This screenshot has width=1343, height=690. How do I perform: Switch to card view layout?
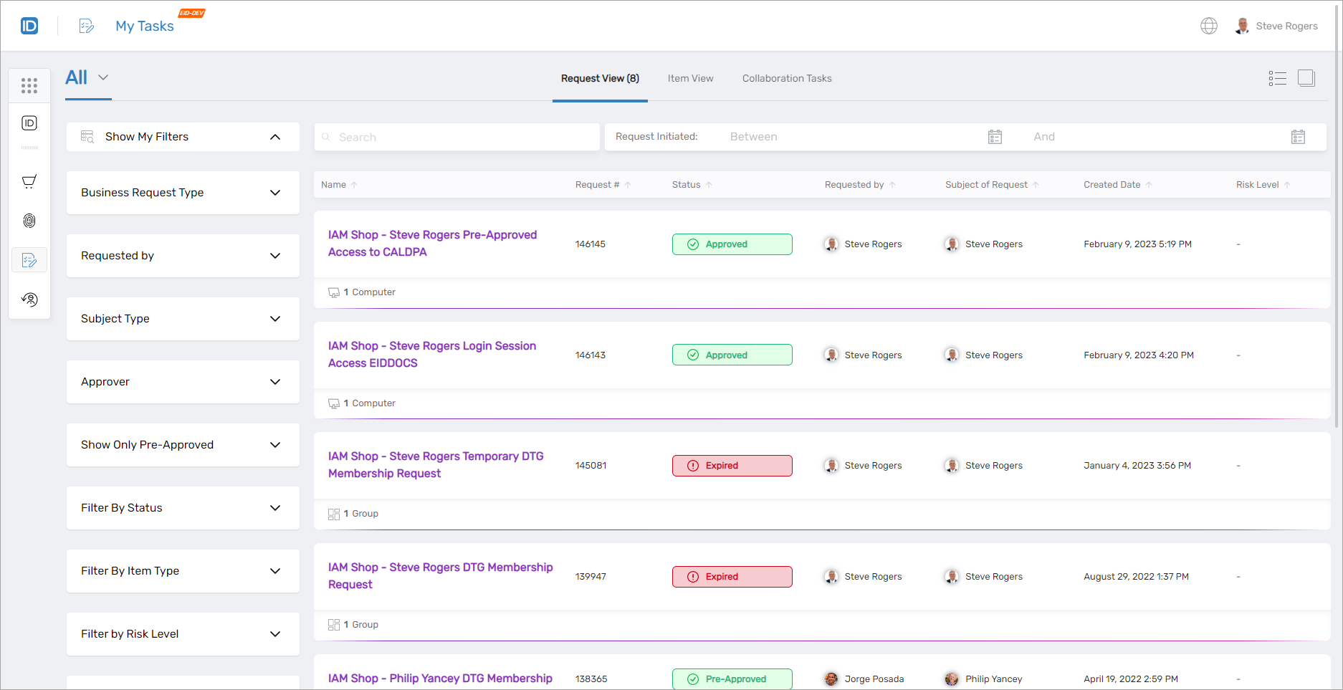[x=1307, y=78]
